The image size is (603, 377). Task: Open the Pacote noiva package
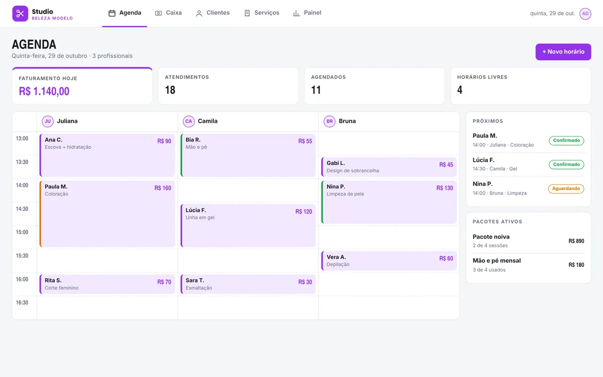coord(529,241)
